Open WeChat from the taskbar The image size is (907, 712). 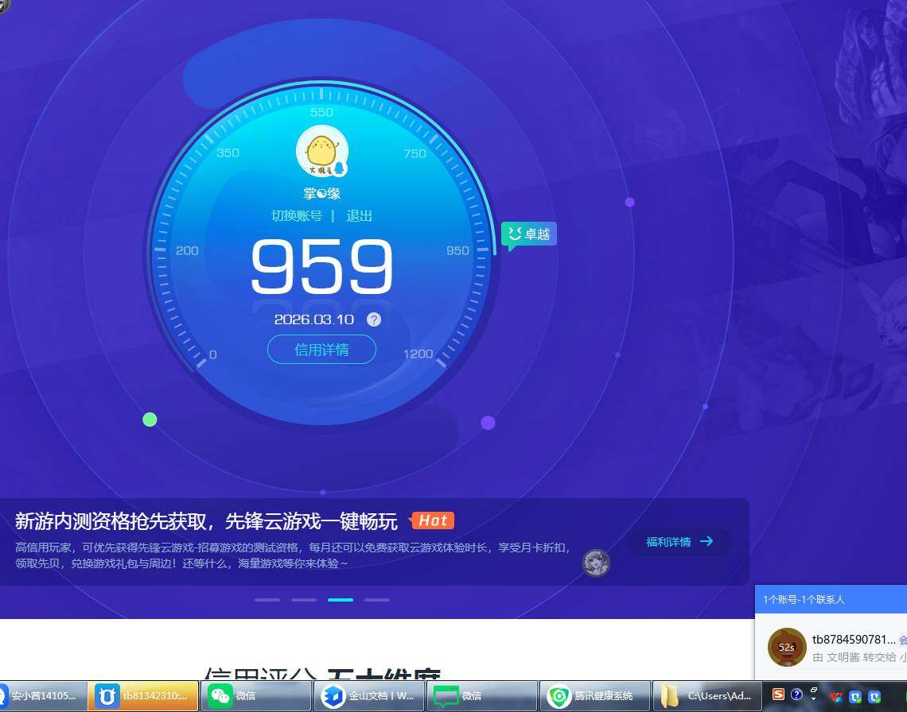(x=255, y=697)
